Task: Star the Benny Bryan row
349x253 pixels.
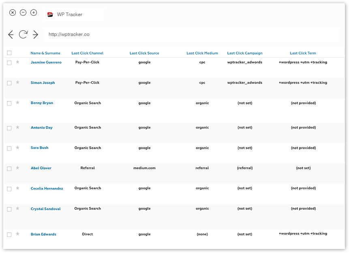Action: [x=17, y=102]
